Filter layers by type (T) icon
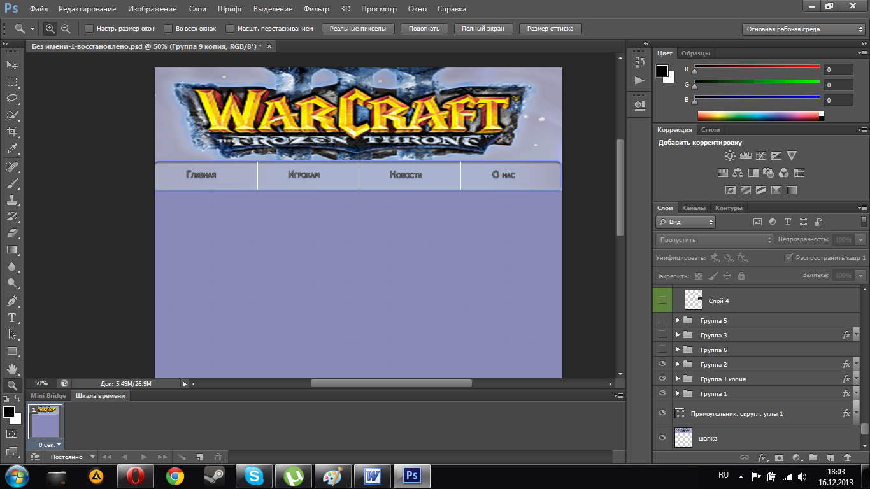The image size is (870, 489). (x=788, y=222)
